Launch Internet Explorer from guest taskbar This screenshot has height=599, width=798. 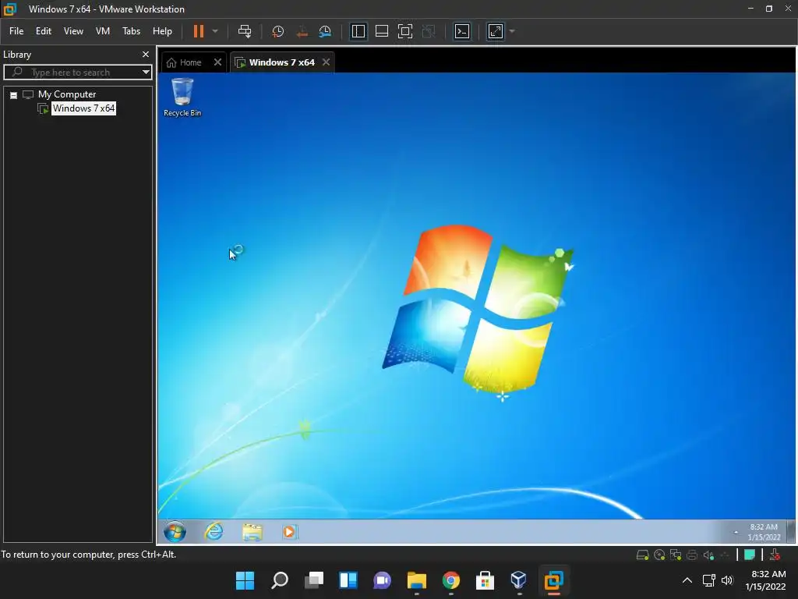coord(214,532)
